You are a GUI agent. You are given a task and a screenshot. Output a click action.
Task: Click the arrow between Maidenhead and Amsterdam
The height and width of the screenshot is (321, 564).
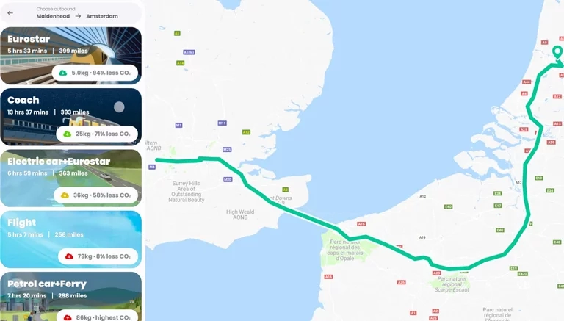coord(78,16)
